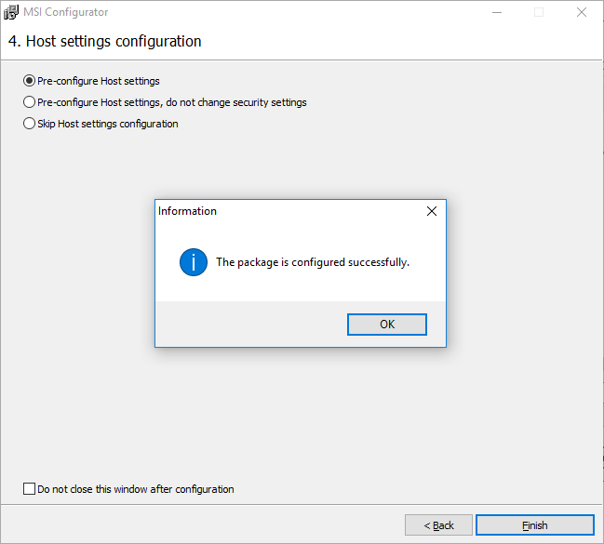Screen dimensions: 604x544
Task: Click the package configured successfully message text
Action: click(312, 262)
